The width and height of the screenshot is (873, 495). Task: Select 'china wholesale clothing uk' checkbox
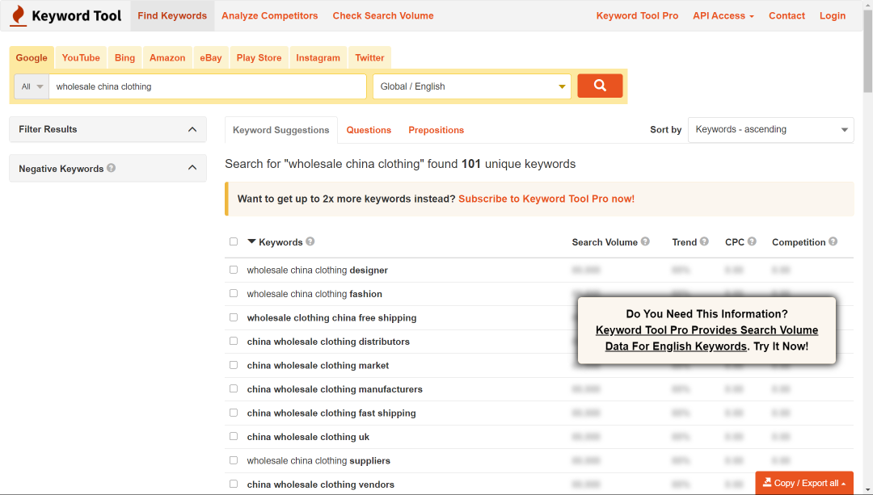pyautogui.click(x=234, y=436)
